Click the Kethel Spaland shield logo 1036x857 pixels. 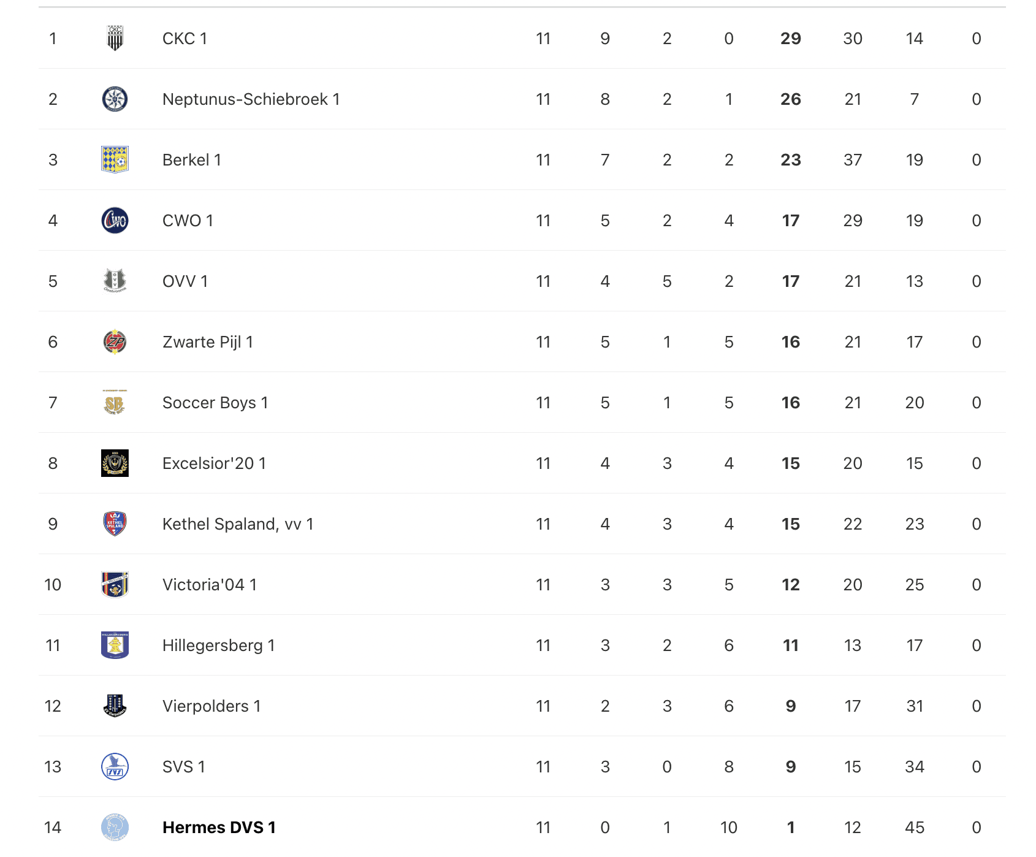point(115,524)
